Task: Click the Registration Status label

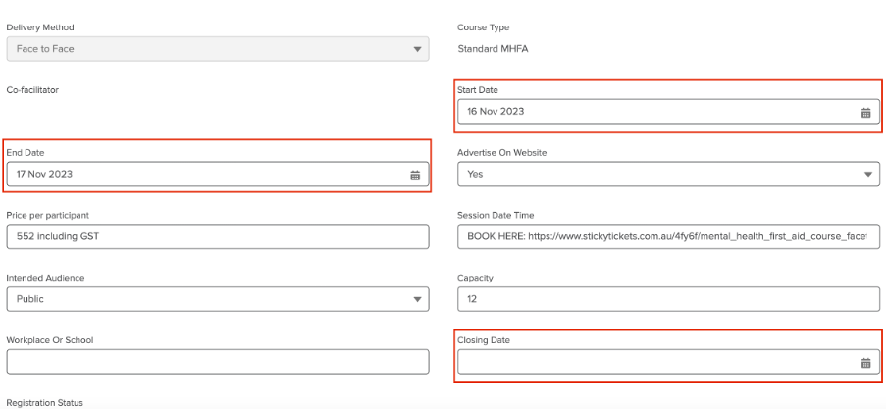Action: click(45, 403)
